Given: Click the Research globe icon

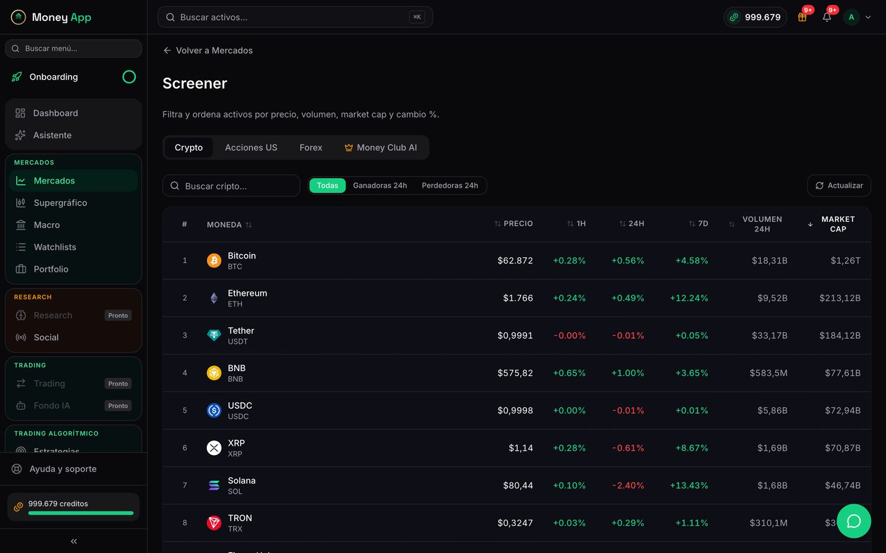Looking at the screenshot, I should click(21, 315).
